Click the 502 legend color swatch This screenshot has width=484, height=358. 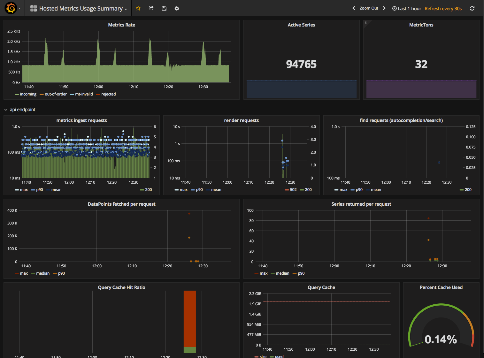(287, 190)
